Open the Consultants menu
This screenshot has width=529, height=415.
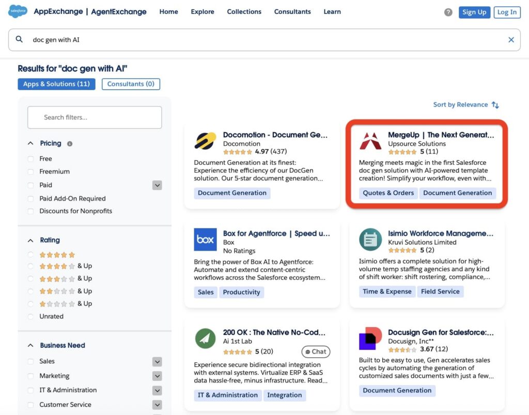[292, 11]
